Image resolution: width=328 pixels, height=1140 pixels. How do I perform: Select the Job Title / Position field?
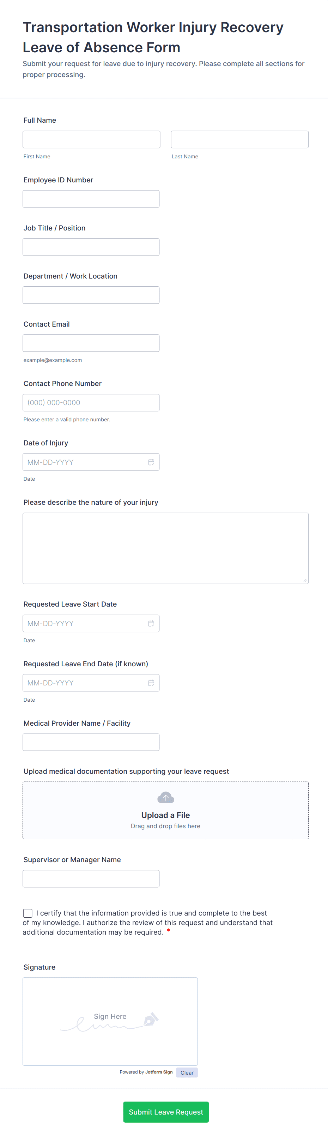tap(91, 247)
